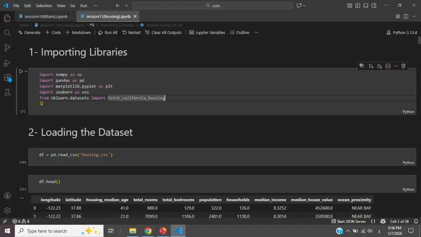Execute cells above from cell toolbar
Screen dimensions: 421x237
pyautogui.click(x=371, y=66)
